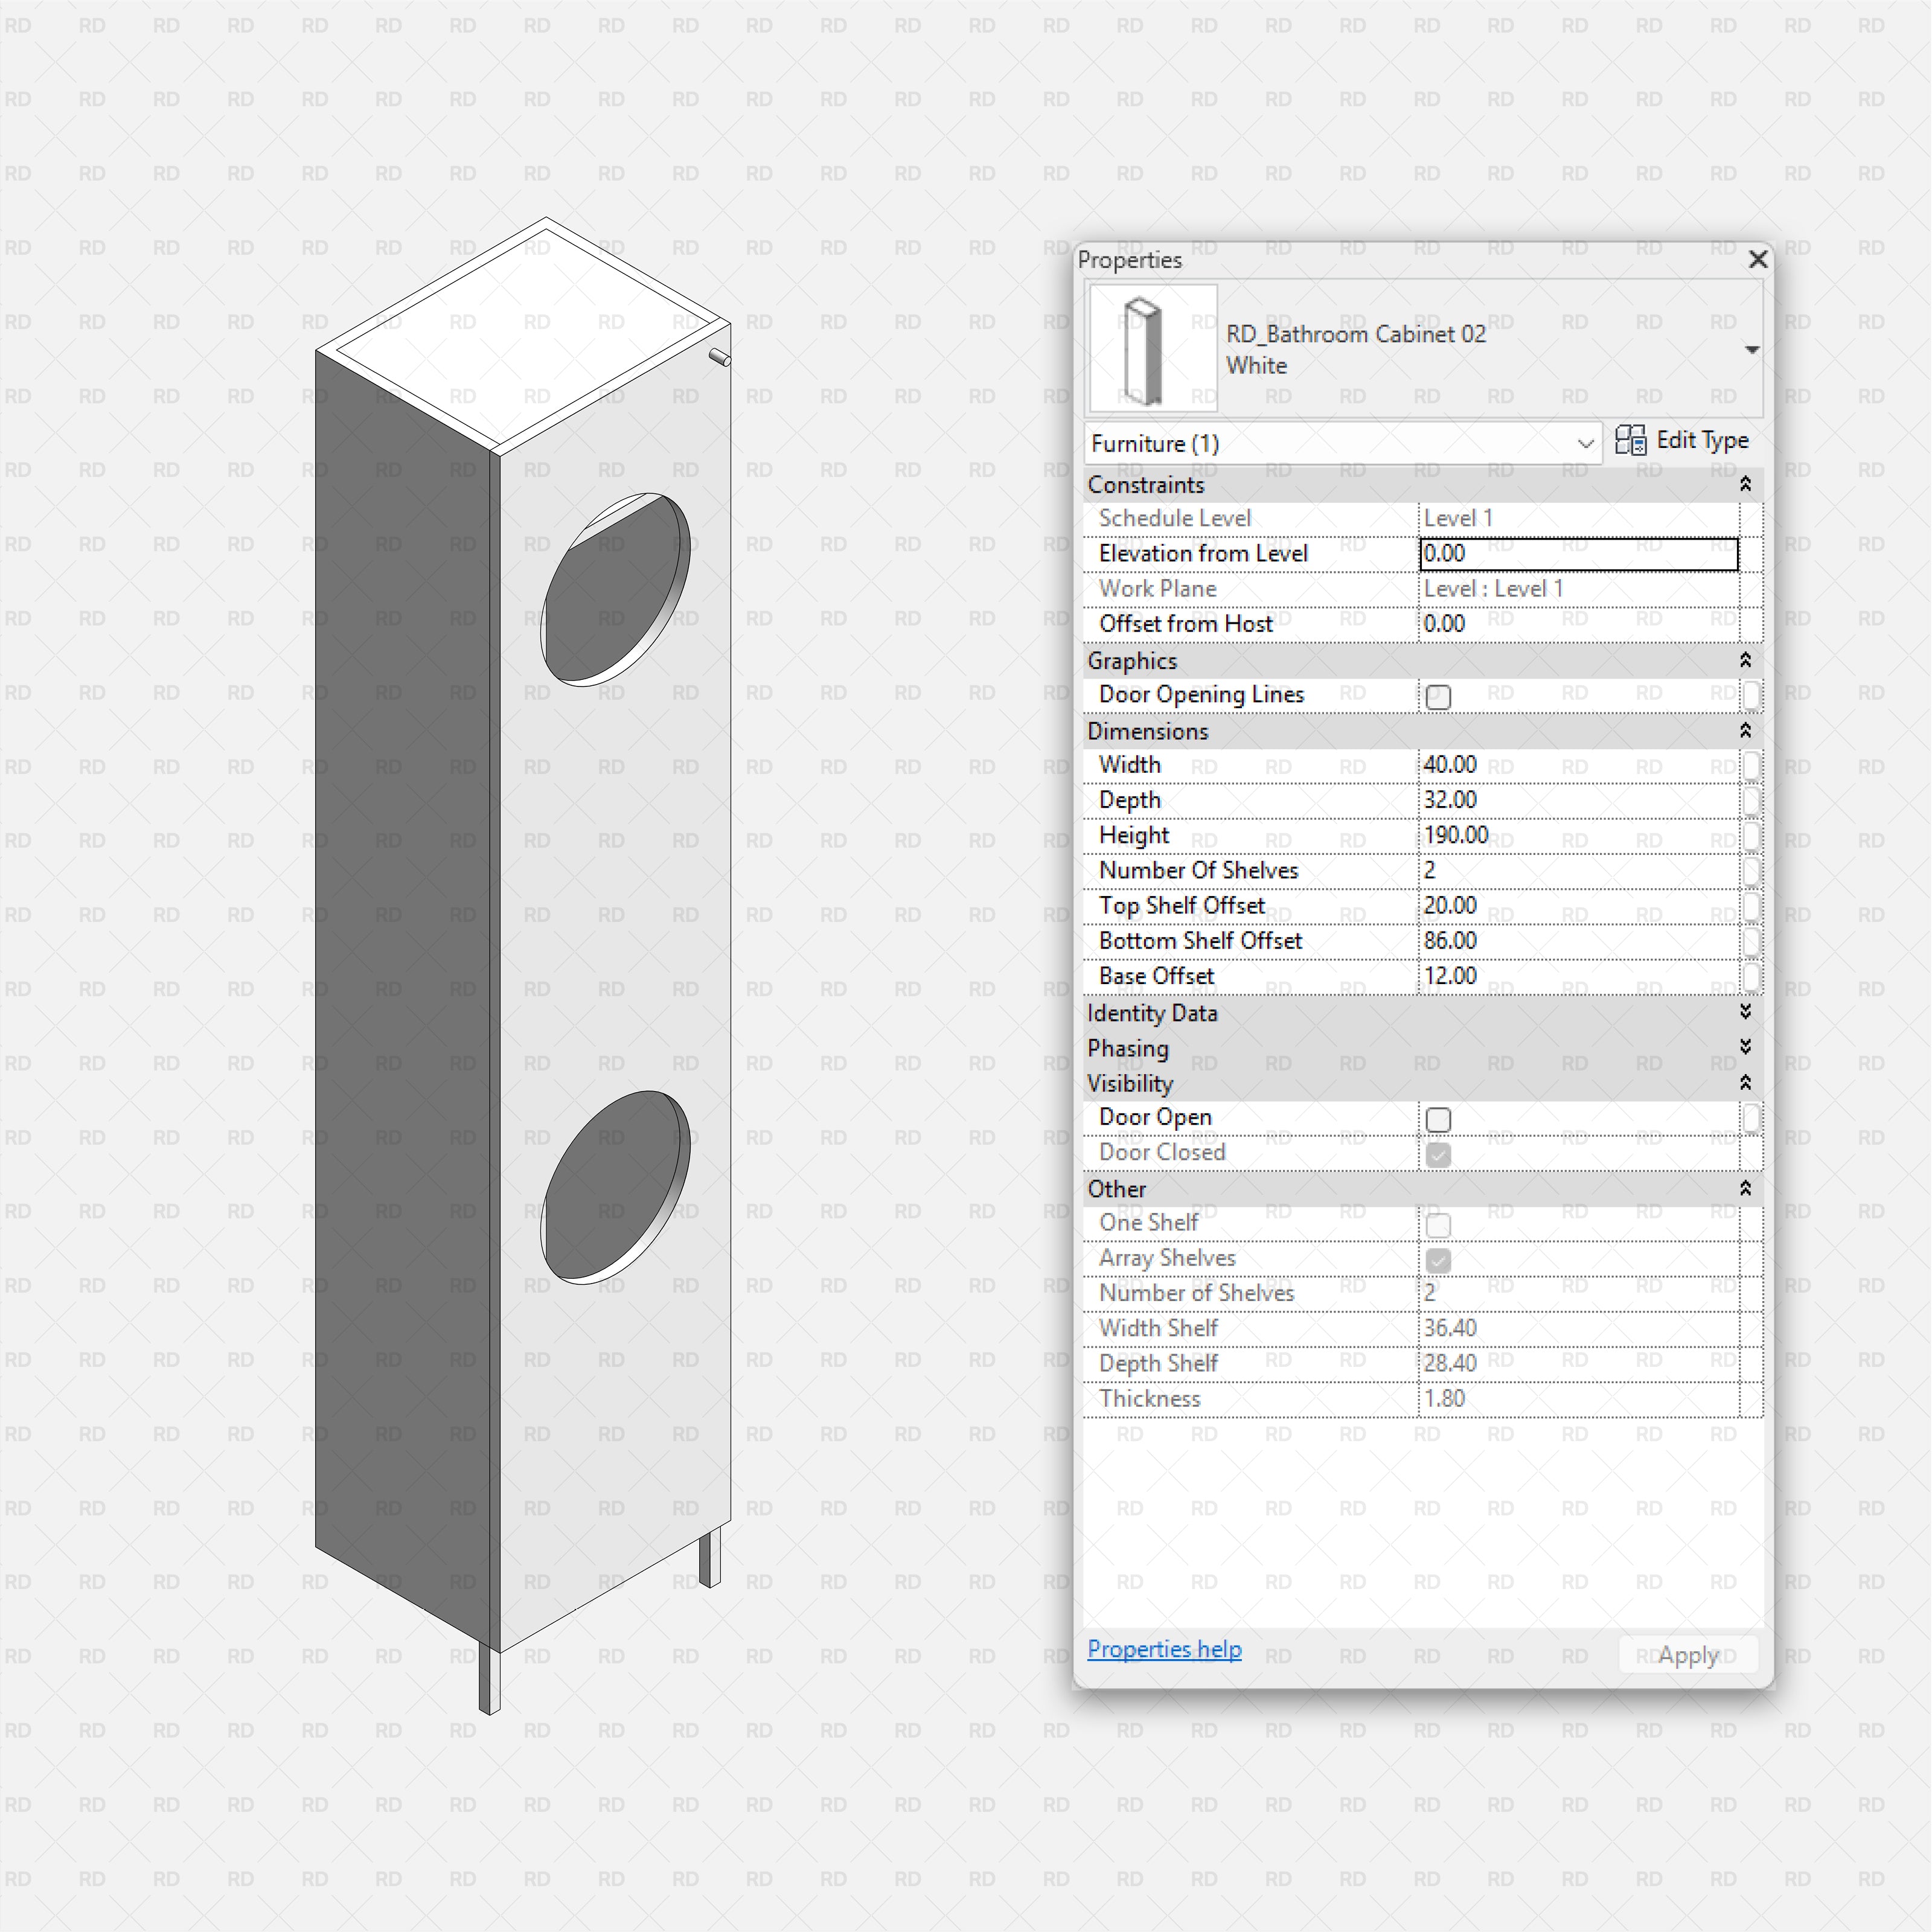Expand the Phasing section

click(1745, 1047)
